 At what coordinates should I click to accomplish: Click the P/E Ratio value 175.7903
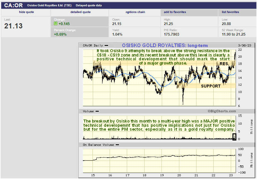[x=171, y=34]
